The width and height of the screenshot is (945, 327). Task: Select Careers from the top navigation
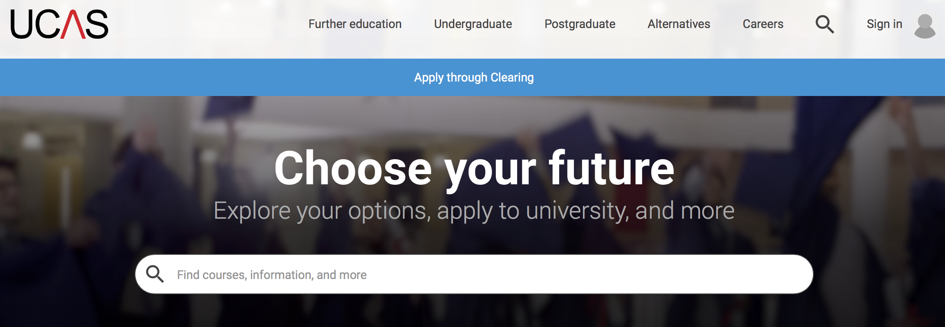point(762,24)
